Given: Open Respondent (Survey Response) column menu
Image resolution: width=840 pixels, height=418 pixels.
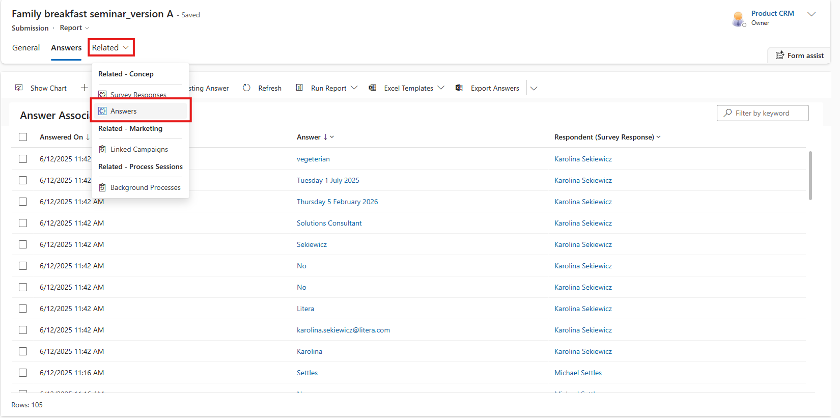Looking at the screenshot, I should click(658, 137).
